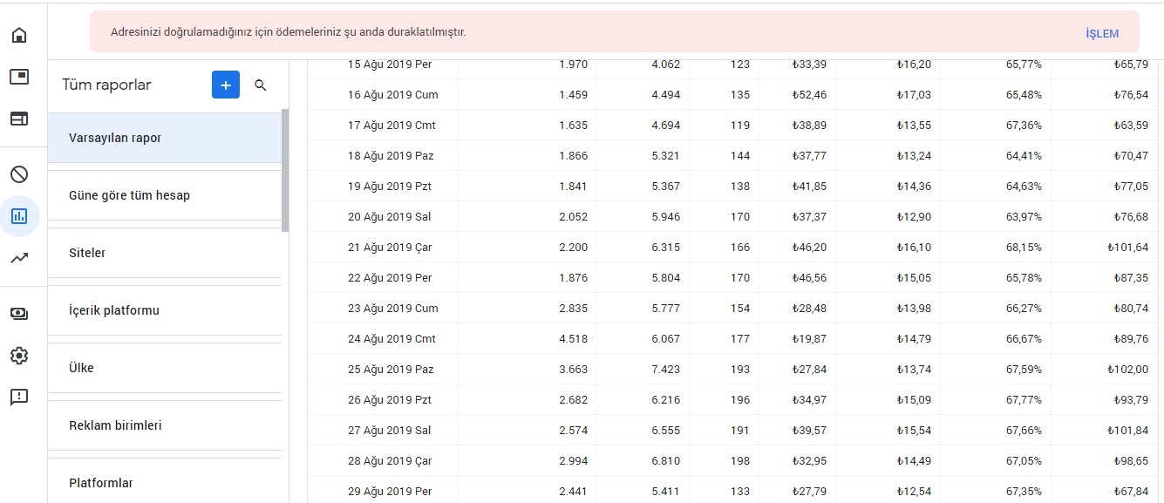This screenshot has width=1164, height=503.
Task: Open the Sites icon in the left rail
Action: click(x=19, y=119)
